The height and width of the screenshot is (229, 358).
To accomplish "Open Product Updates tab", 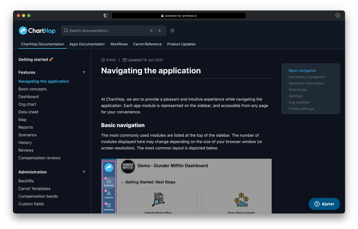I will (181, 44).
